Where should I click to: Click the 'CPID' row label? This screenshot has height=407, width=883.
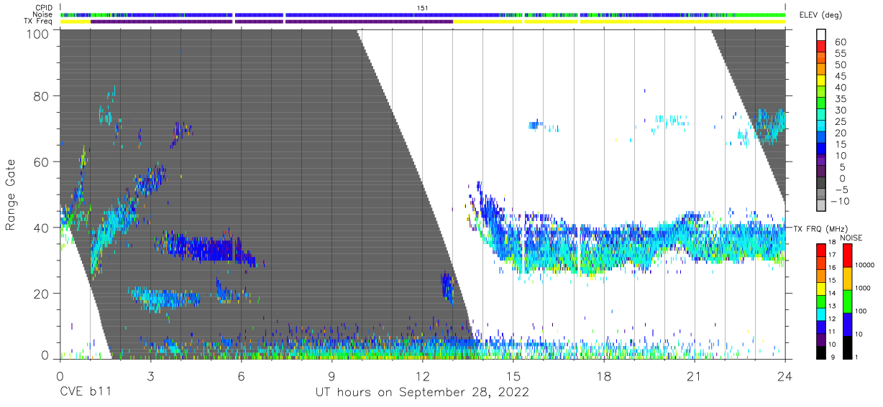point(43,8)
